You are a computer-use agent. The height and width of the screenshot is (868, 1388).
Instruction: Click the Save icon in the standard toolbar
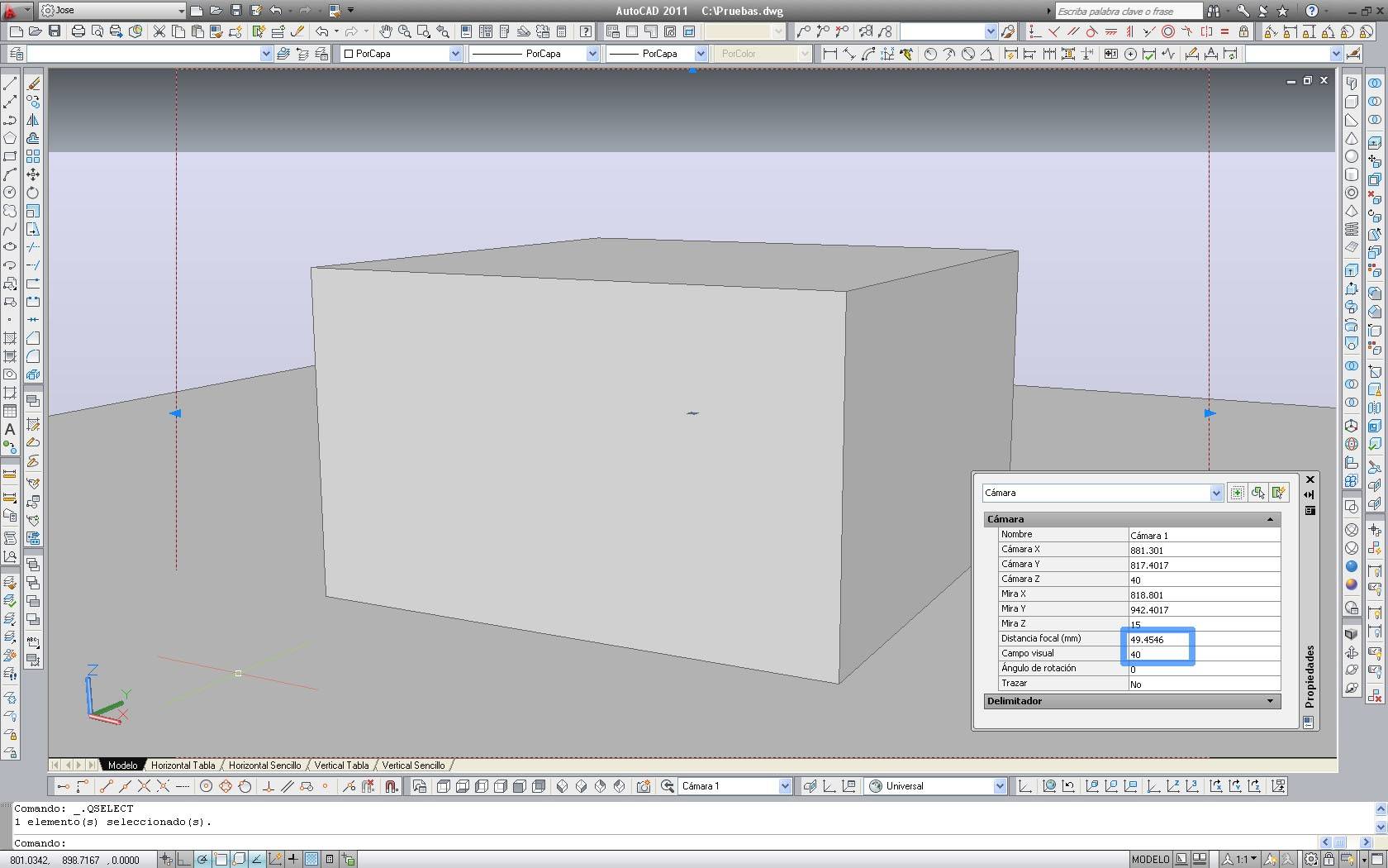[55, 31]
